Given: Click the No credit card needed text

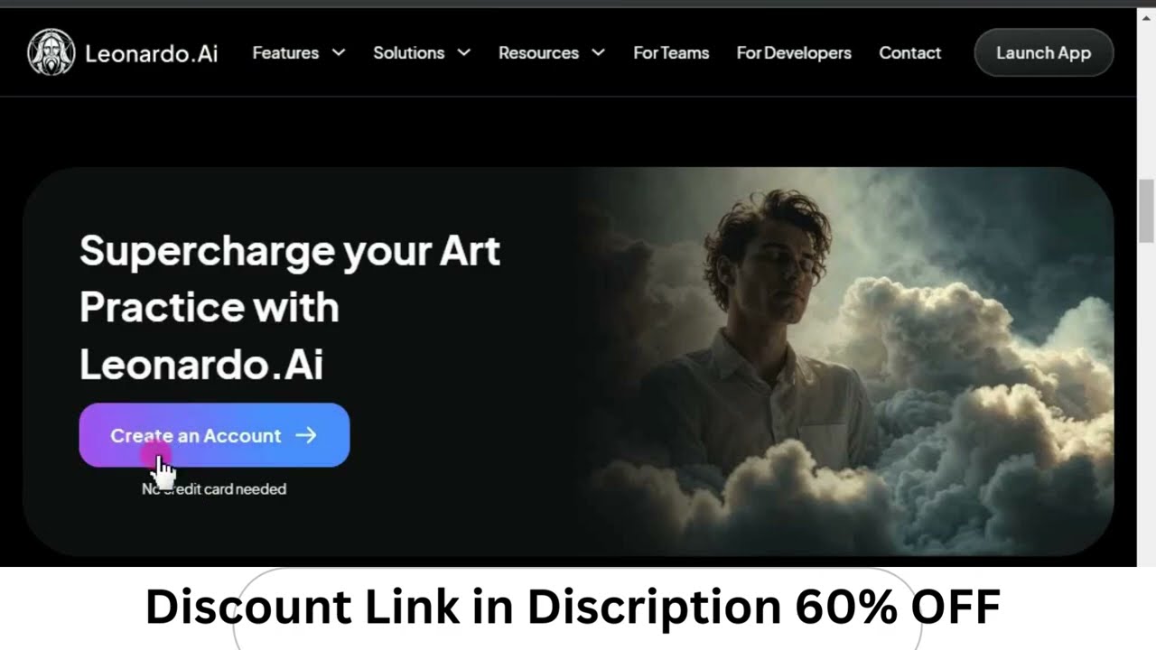Looking at the screenshot, I should [214, 488].
